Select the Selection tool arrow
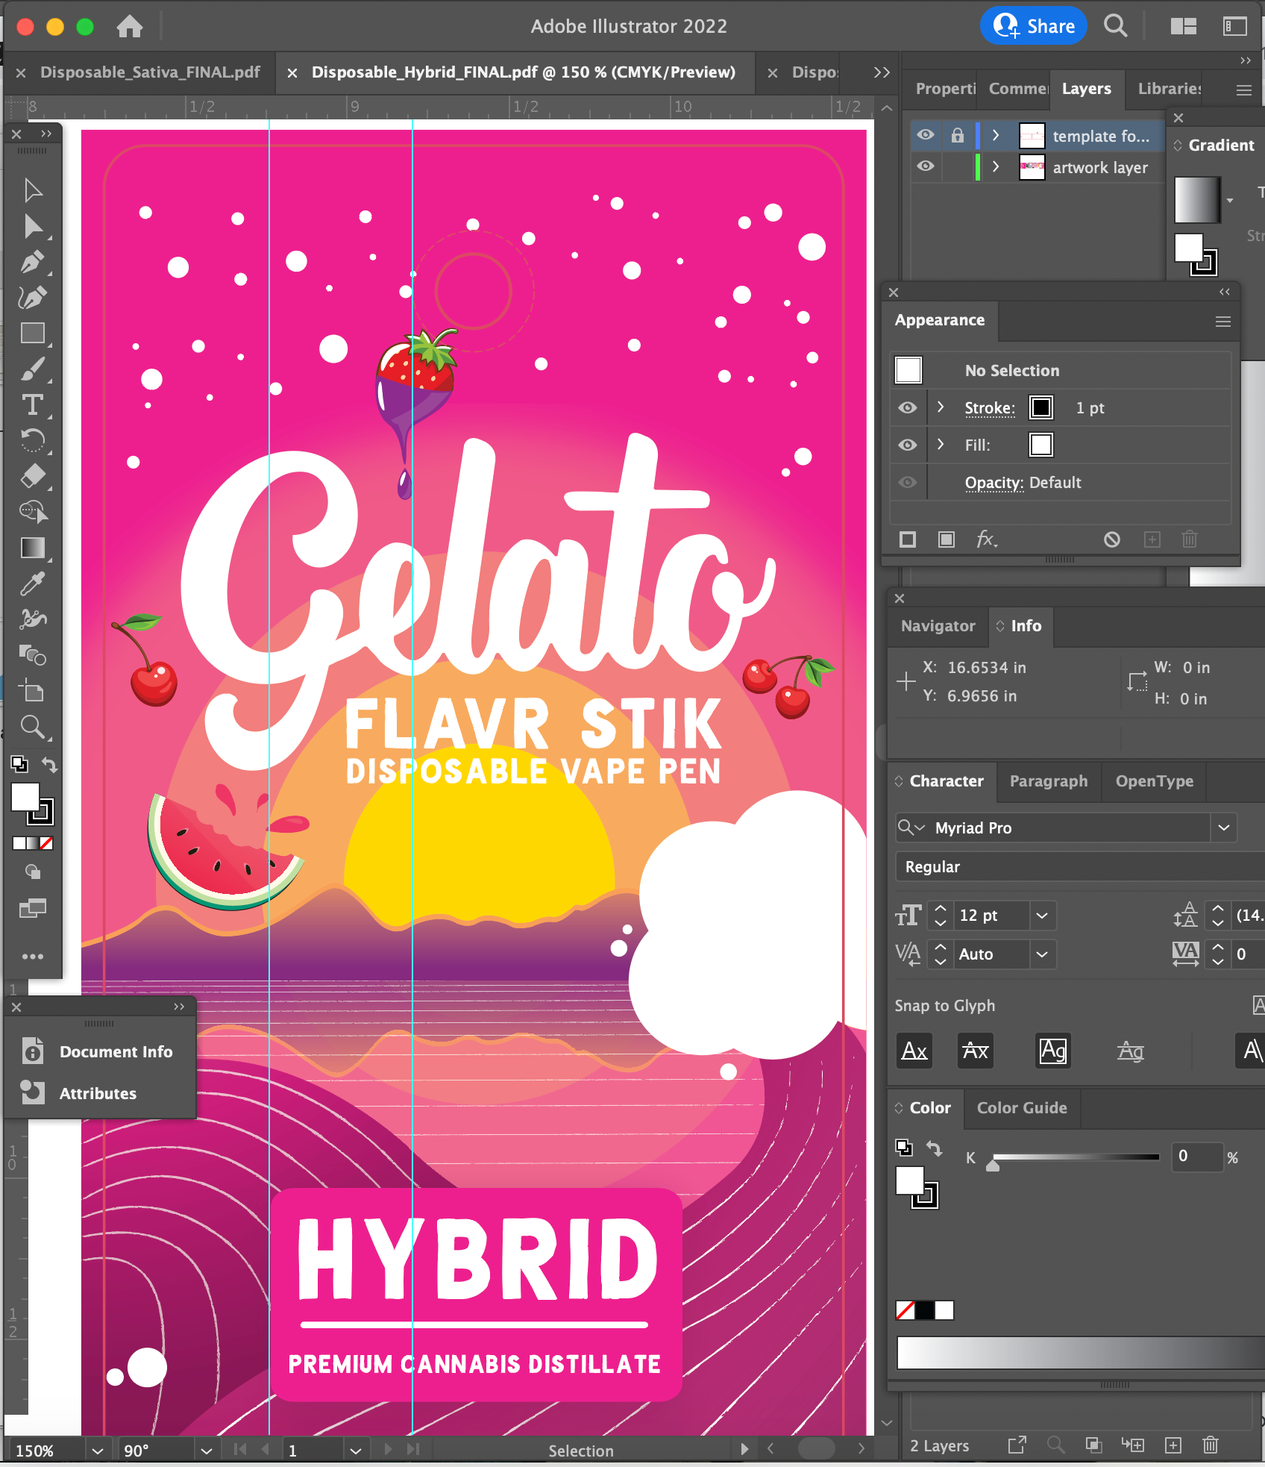 click(33, 190)
